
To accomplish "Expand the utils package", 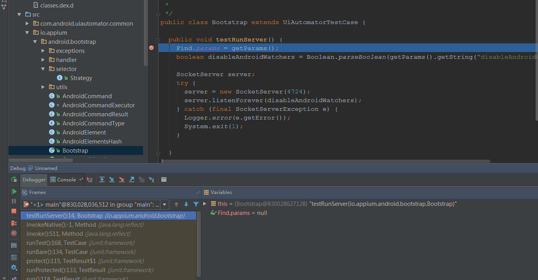I will [43, 87].
